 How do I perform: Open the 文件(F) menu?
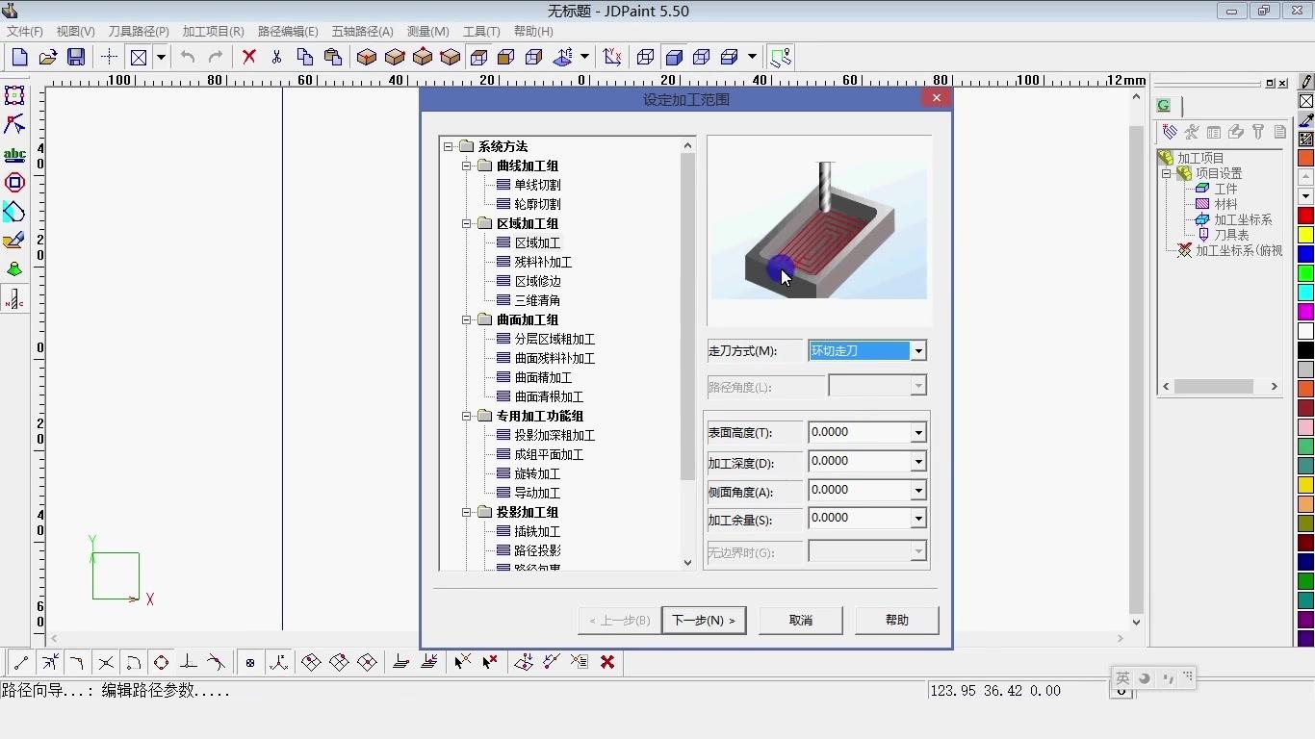[24, 31]
